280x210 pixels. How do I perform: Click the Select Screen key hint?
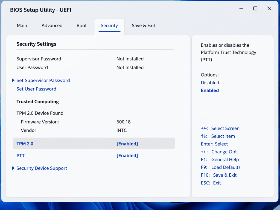pyautogui.click(x=220, y=129)
